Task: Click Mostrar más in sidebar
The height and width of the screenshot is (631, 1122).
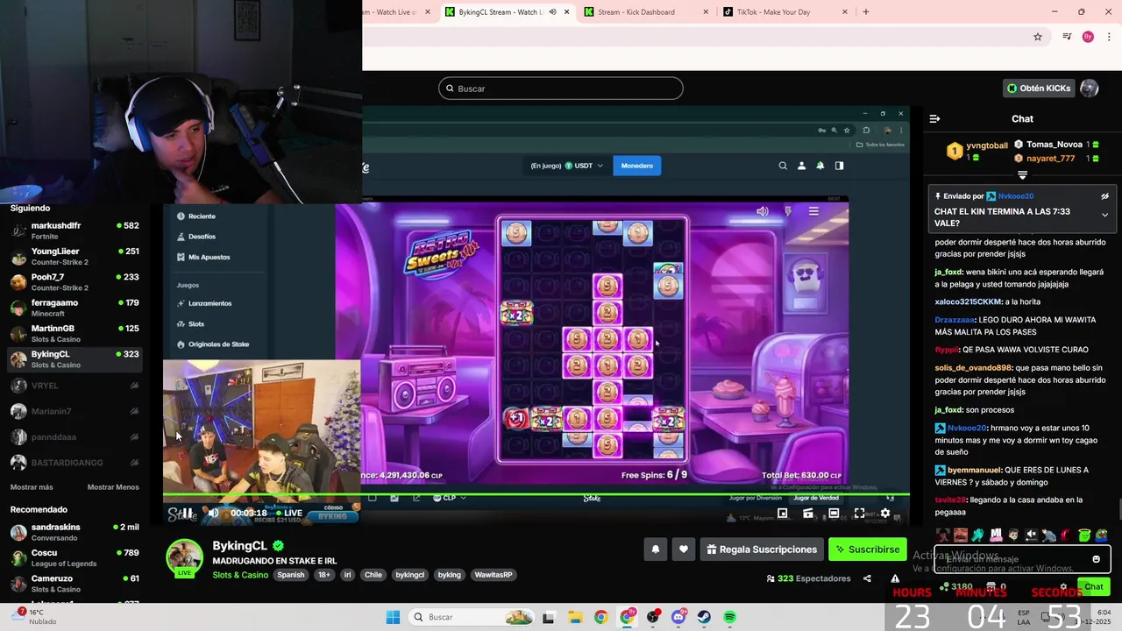Action: (32, 487)
